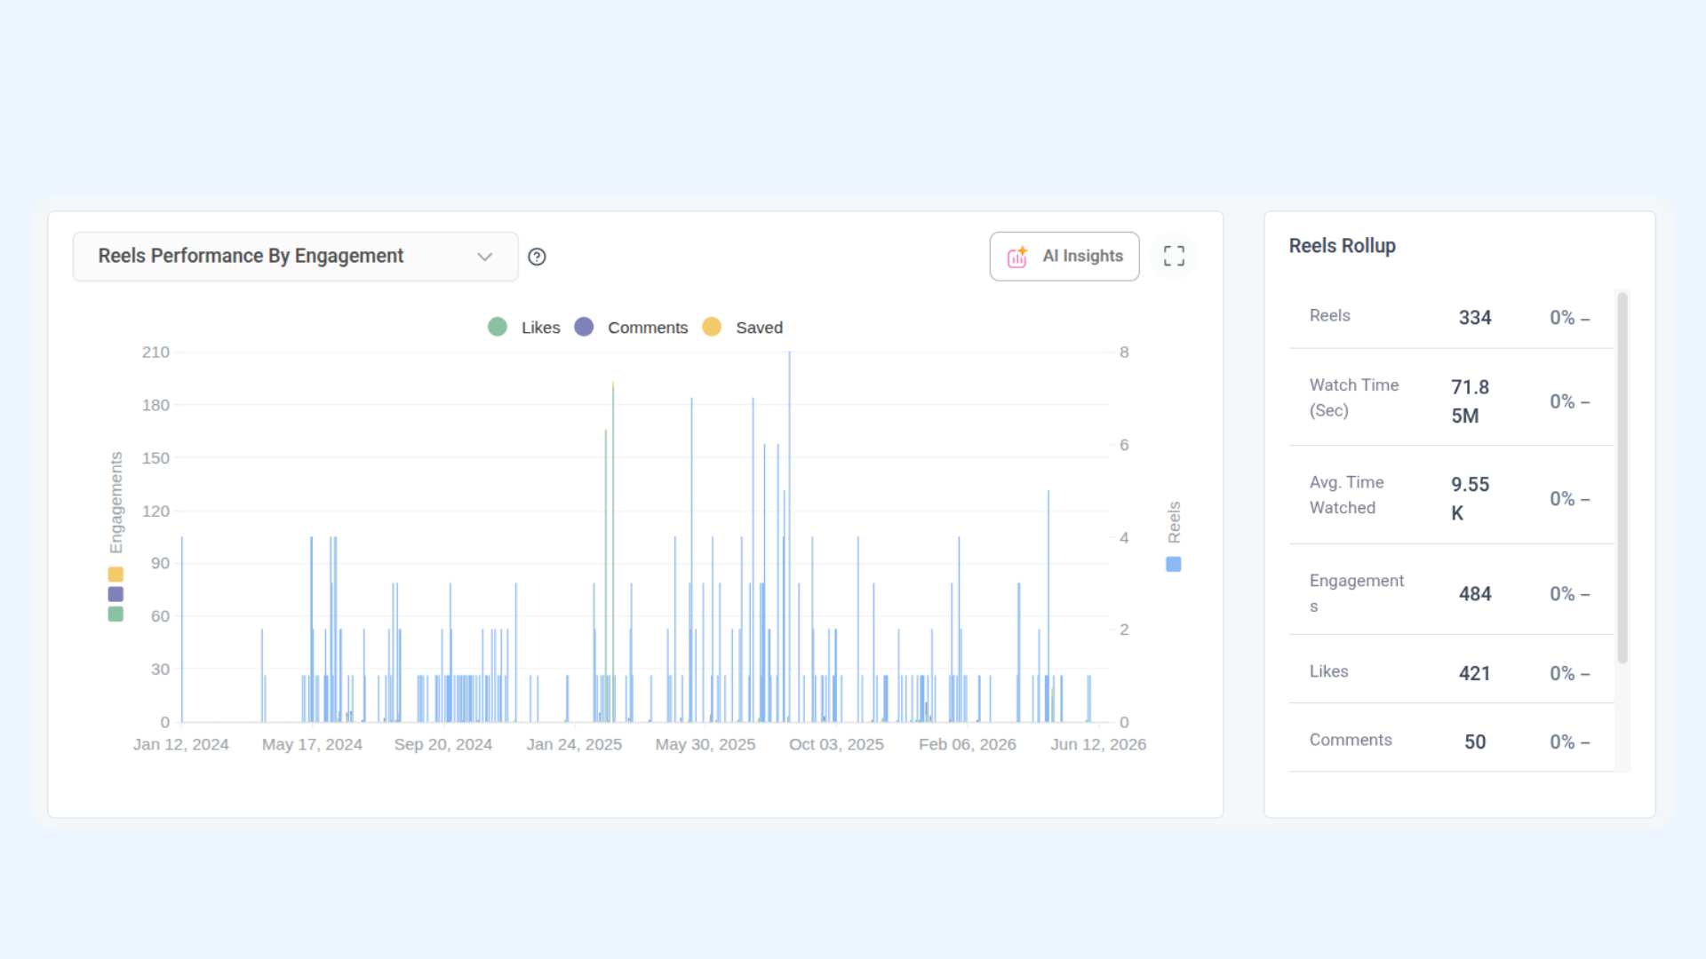Click the Reels Rollup scrollbar
This screenshot has height=959, width=1706.
click(x=1622, y=478)
